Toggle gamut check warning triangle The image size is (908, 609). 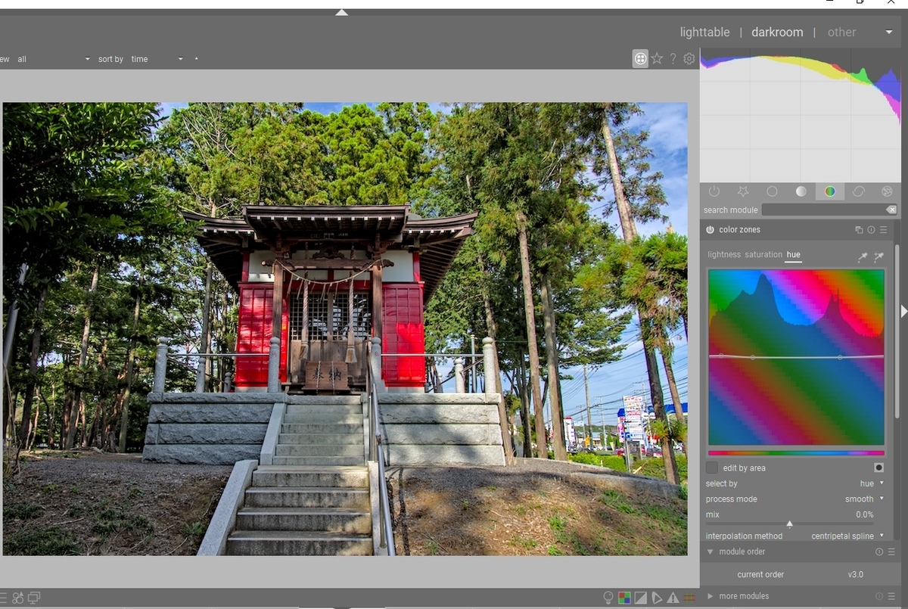point(673,598)
